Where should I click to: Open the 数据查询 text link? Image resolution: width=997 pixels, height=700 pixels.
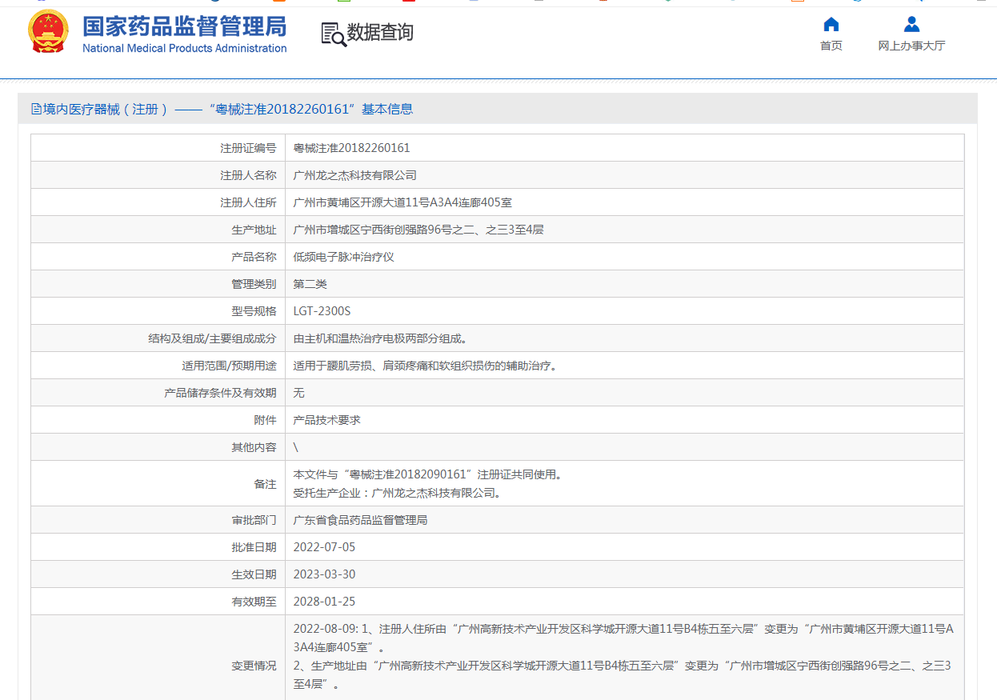[x=380, y=33]
